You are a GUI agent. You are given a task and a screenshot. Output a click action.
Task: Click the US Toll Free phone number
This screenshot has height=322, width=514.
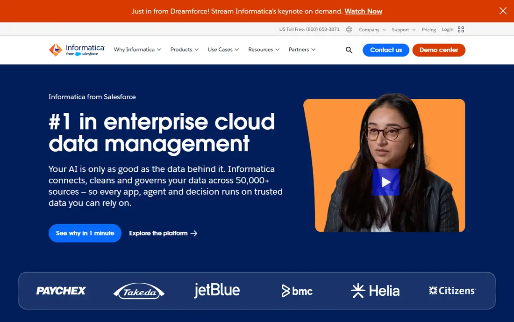[x=309, y=29]
